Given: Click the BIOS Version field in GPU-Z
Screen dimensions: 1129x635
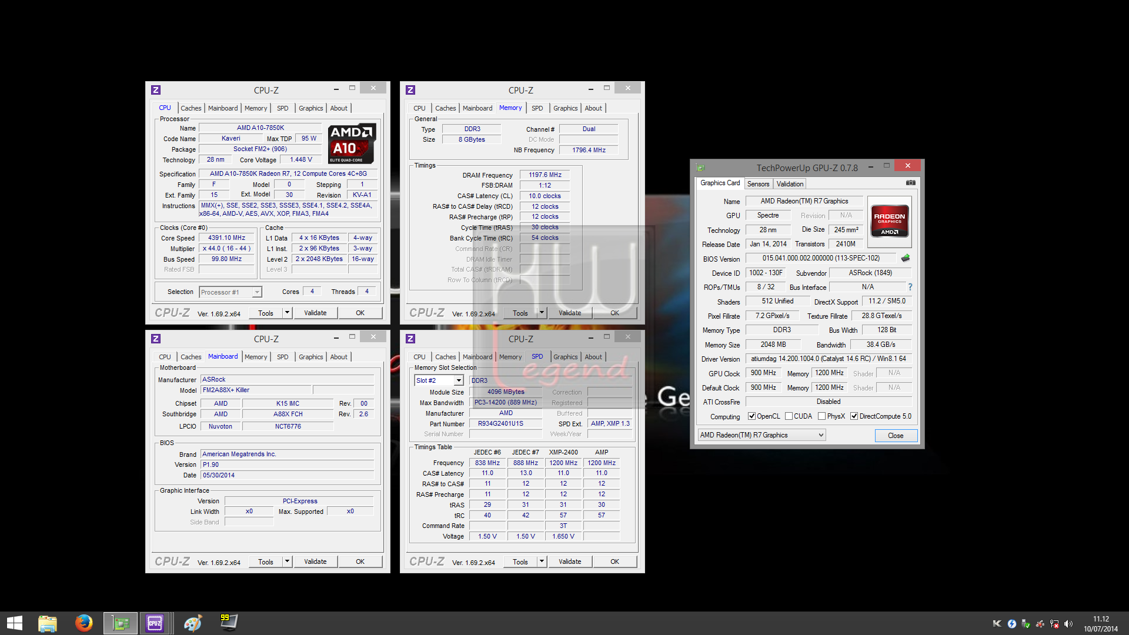Looking at the screenshot, I should point(821,258).
